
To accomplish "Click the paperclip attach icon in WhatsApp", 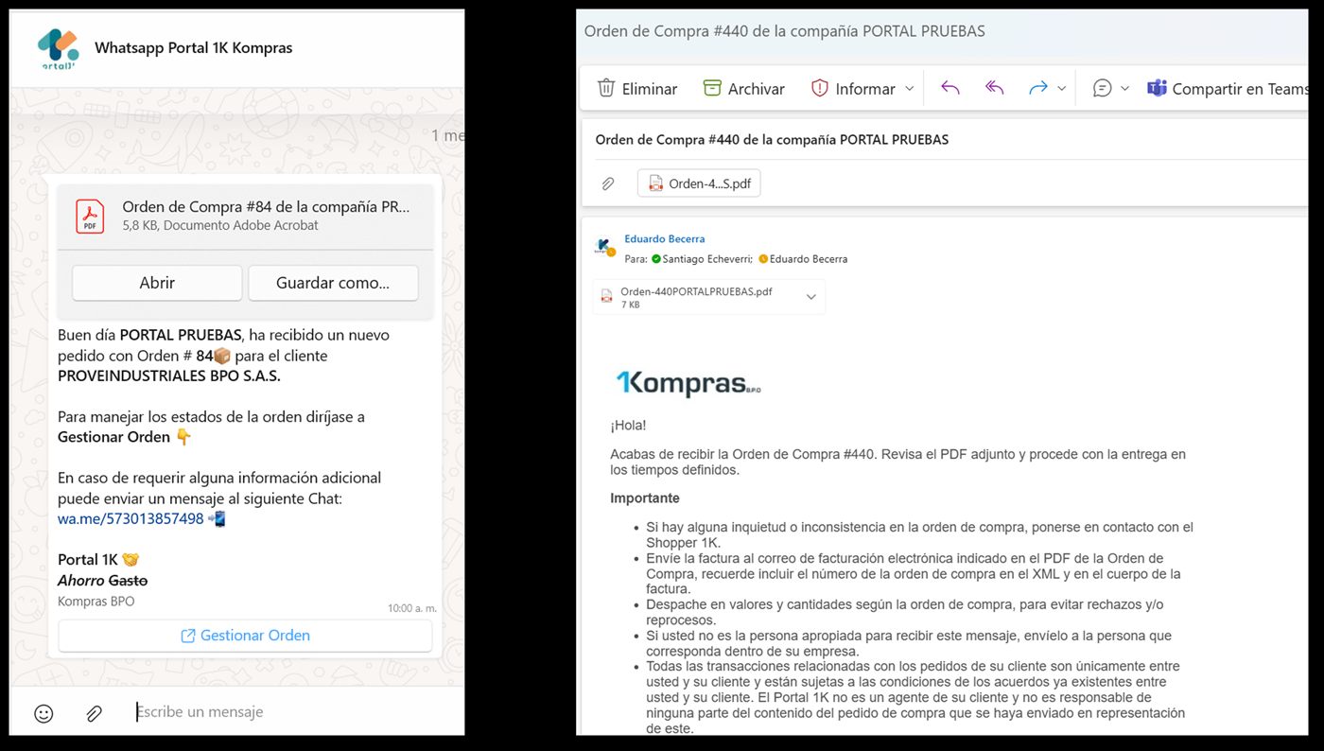I will (x=94, y=713).
